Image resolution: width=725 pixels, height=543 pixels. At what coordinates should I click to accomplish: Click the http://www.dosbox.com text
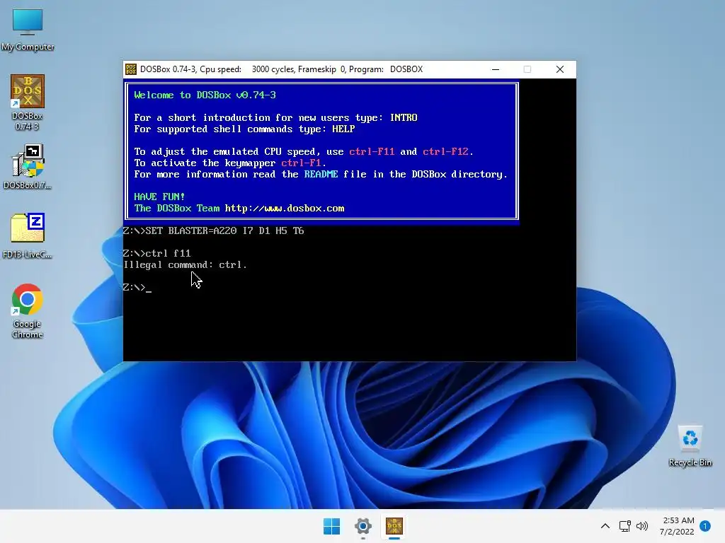[x=285, y=209]
